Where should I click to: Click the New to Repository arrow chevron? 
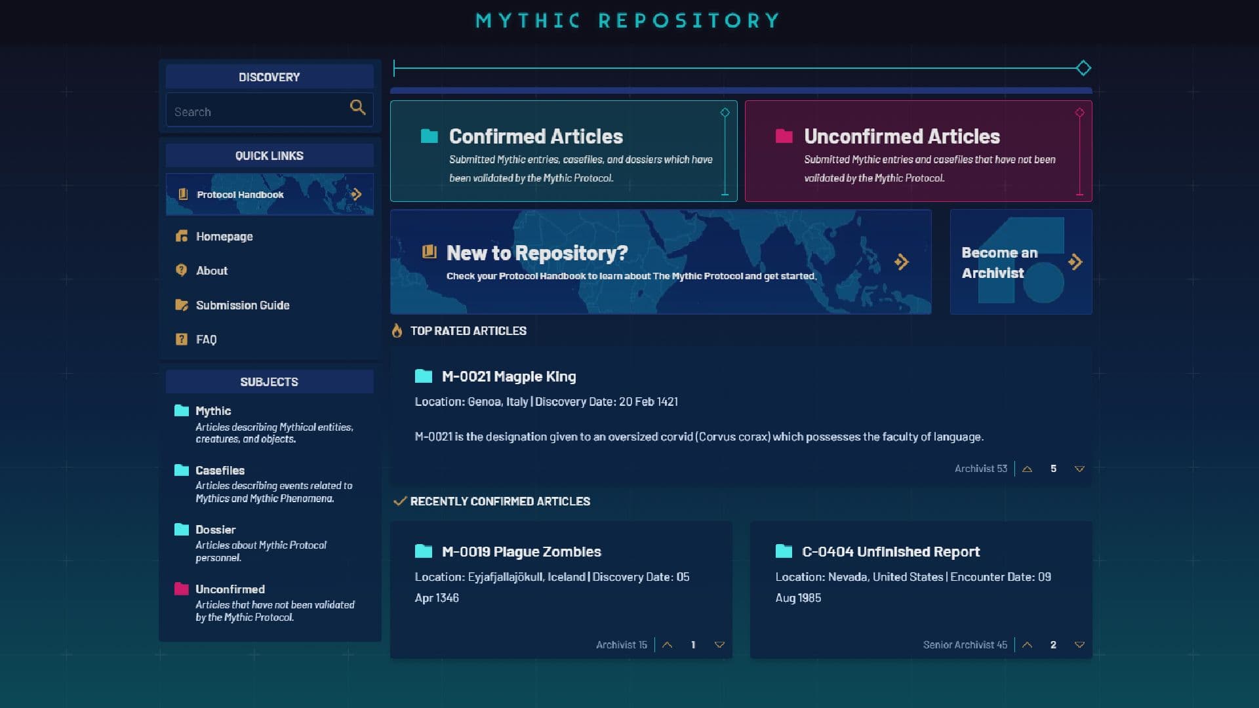[902, 262]
